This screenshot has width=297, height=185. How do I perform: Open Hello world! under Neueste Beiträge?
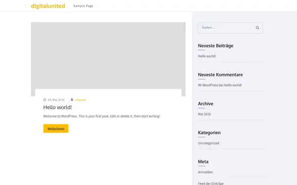207,56
